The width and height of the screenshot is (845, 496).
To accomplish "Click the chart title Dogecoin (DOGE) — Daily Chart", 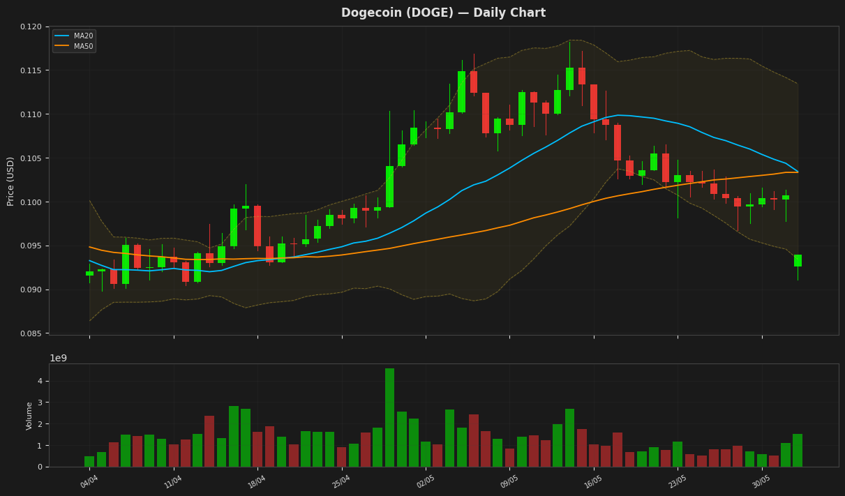I will (443, 13).
